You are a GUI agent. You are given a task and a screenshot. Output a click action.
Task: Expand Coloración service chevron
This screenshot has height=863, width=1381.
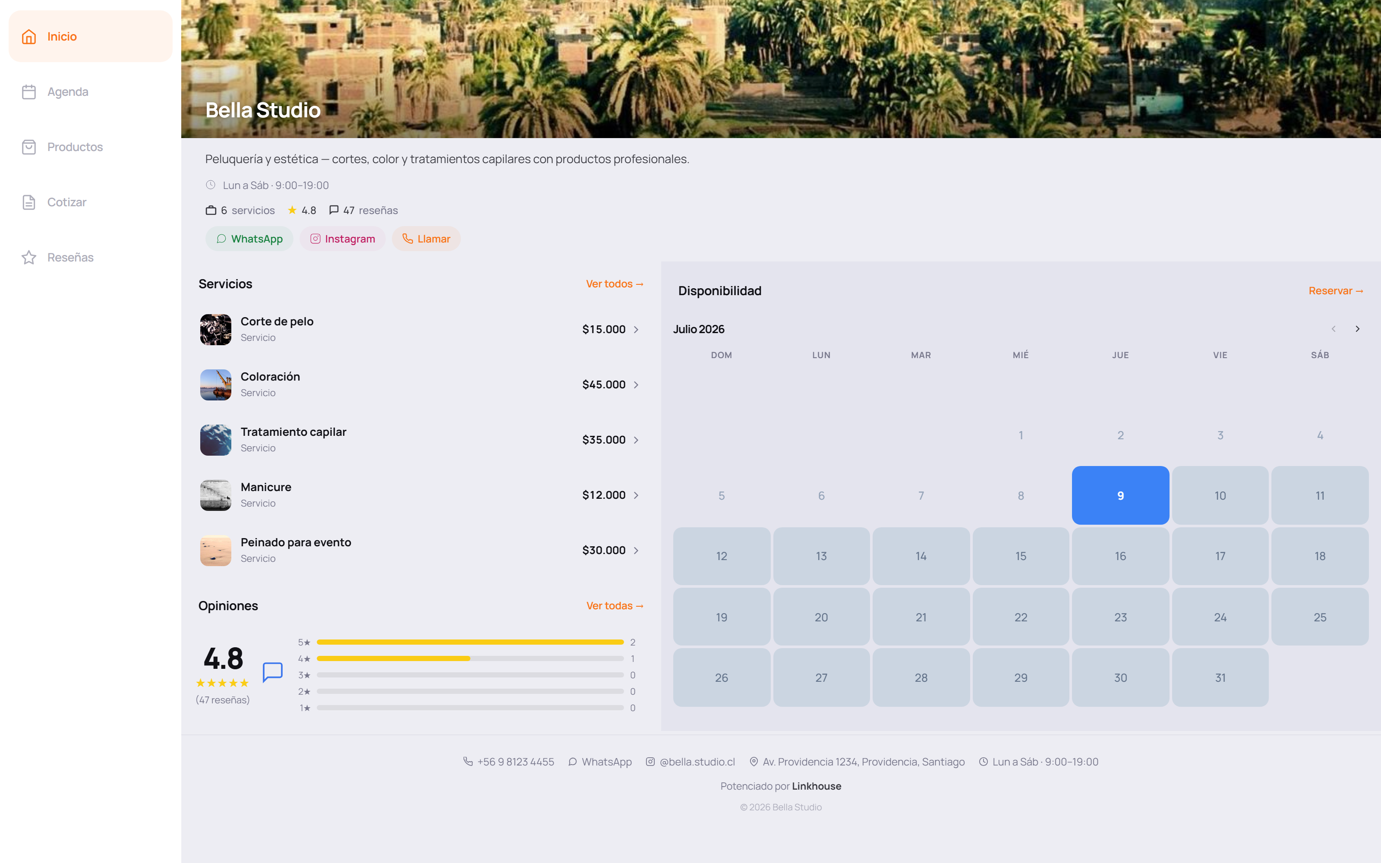[636, 385]
